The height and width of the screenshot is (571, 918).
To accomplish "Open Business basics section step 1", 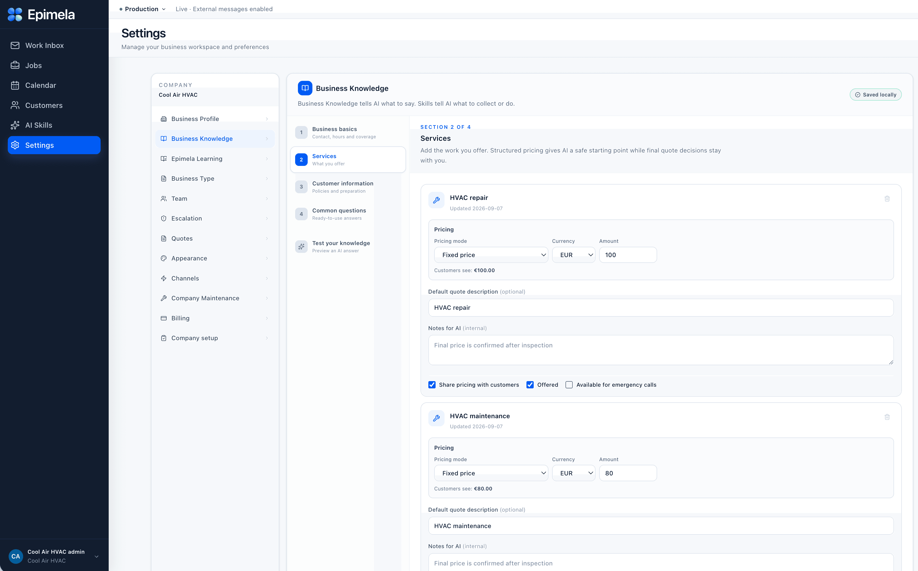I will point(348,132).
